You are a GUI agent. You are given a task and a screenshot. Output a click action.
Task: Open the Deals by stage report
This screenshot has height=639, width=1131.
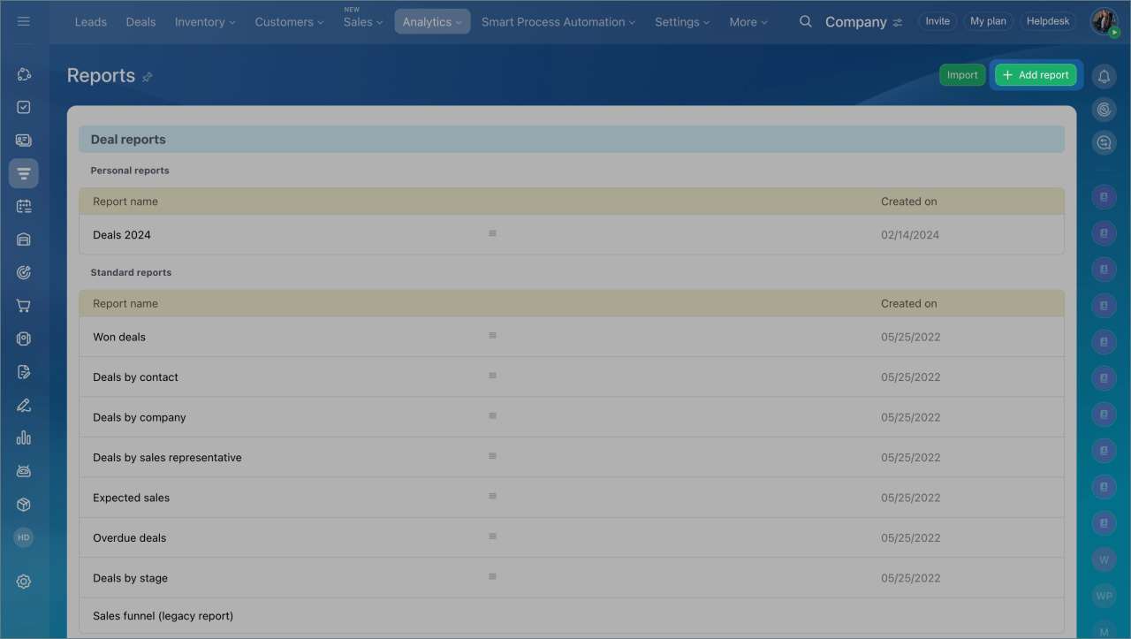click(130, 578)
